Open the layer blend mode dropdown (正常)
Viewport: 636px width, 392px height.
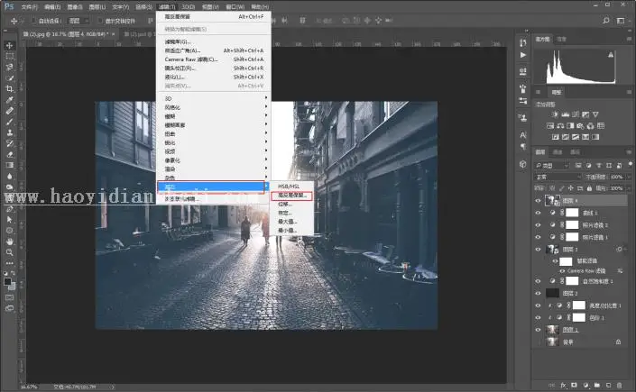[558, 178]
